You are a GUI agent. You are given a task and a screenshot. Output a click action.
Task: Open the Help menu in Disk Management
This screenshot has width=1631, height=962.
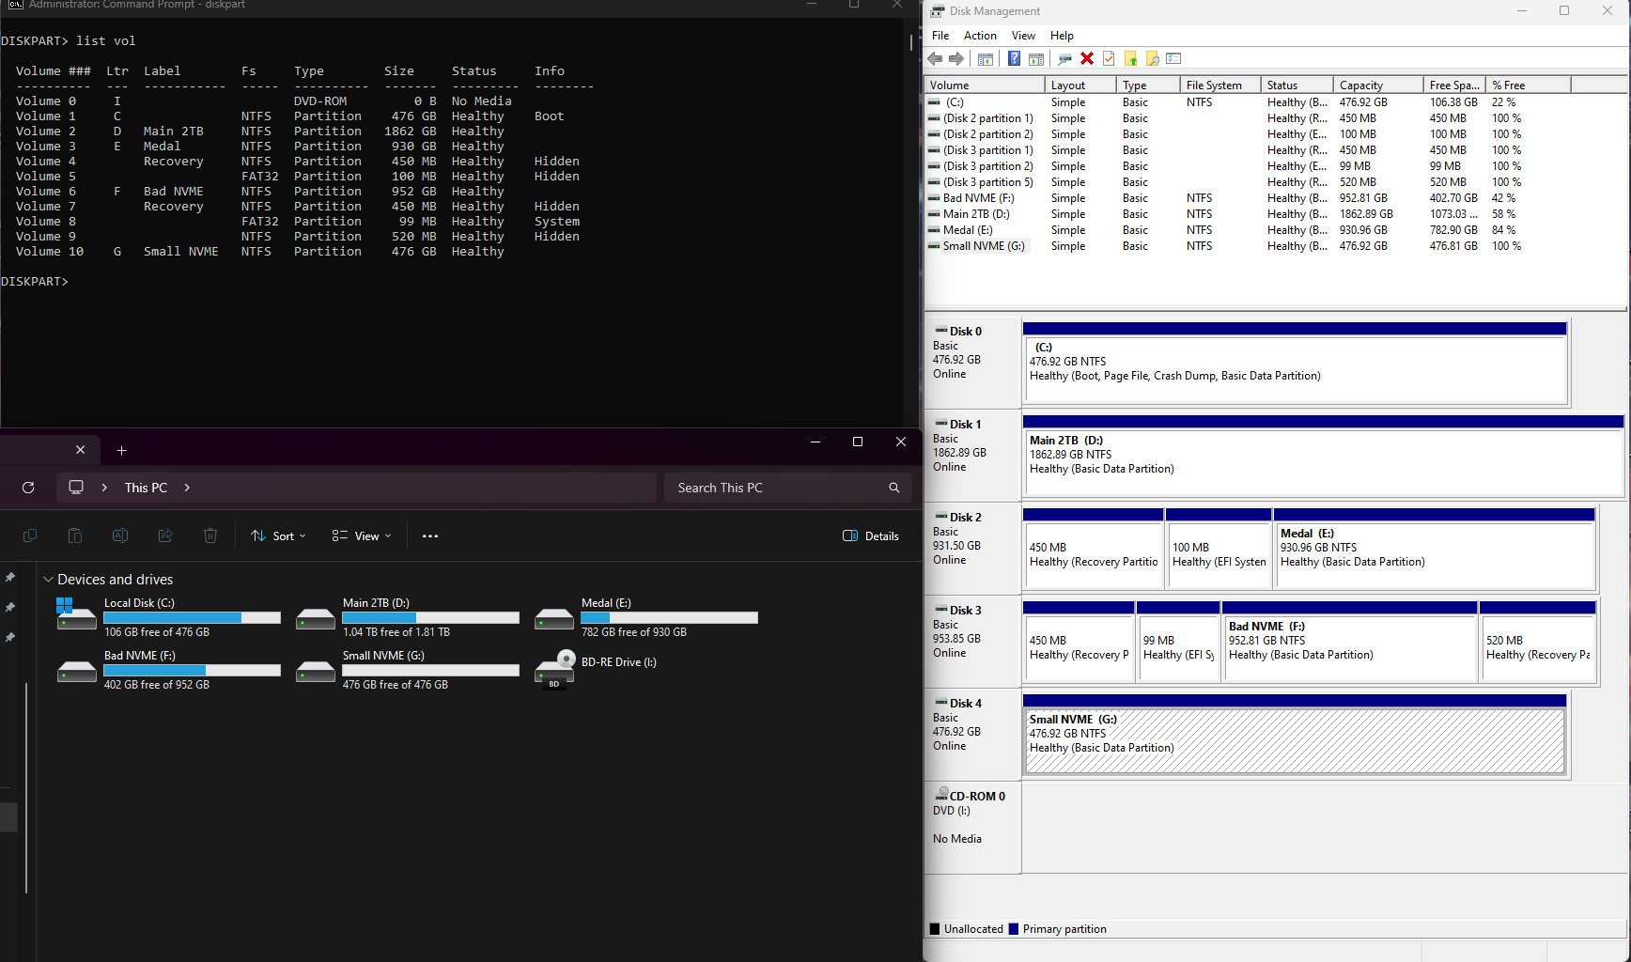pyautogui.click(x=1062, y=36)
